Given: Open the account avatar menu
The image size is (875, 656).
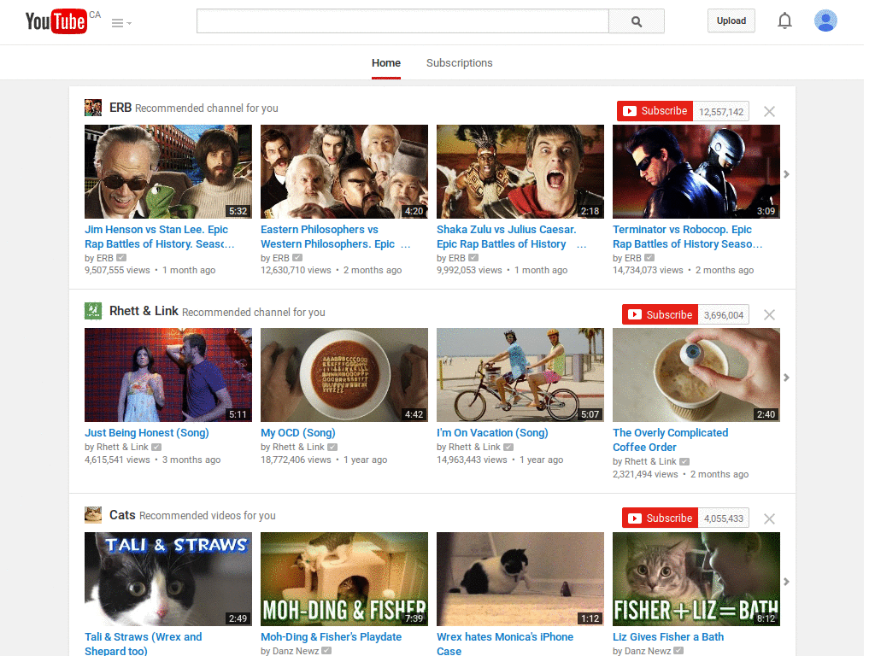Looking at the screenshot, I should coord(825,20).
